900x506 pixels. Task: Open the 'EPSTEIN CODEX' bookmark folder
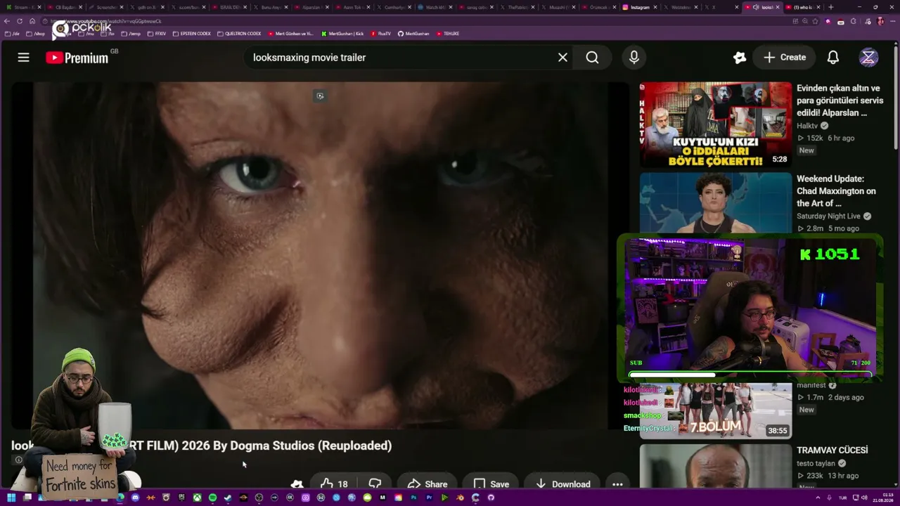(192, 34)
